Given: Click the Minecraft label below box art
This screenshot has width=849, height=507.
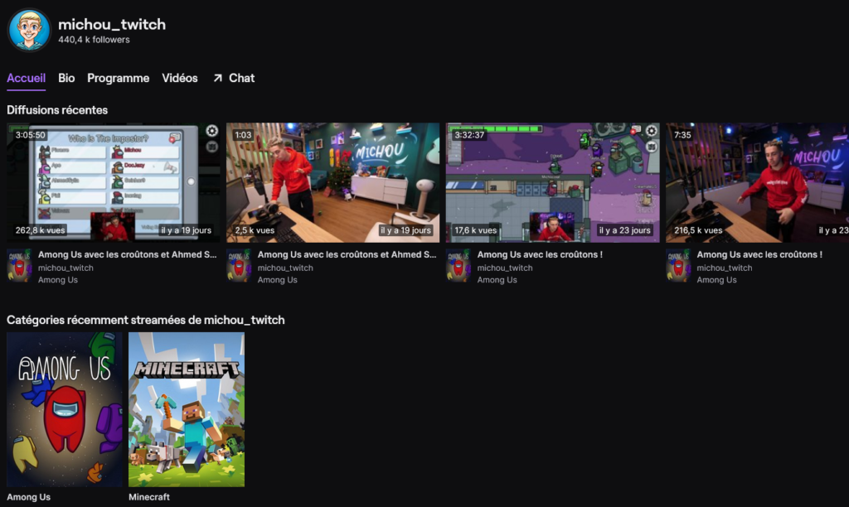Looking at the screenshot, I should [149, 497].
